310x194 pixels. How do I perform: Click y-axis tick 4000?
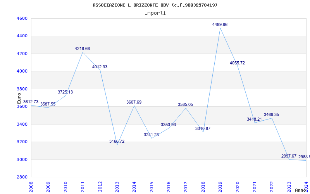tap(22, 71)
